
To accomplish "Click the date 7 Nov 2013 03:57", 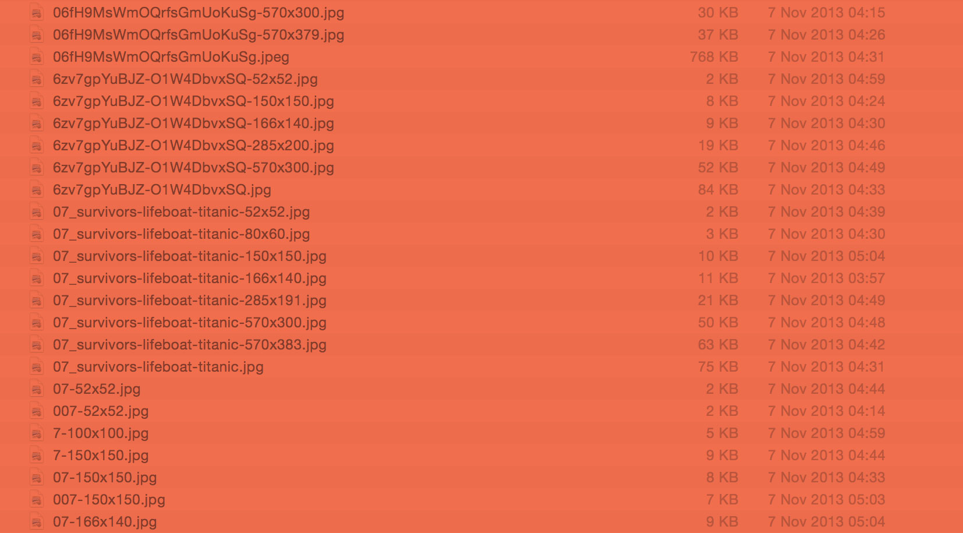I will coord(826,278).
